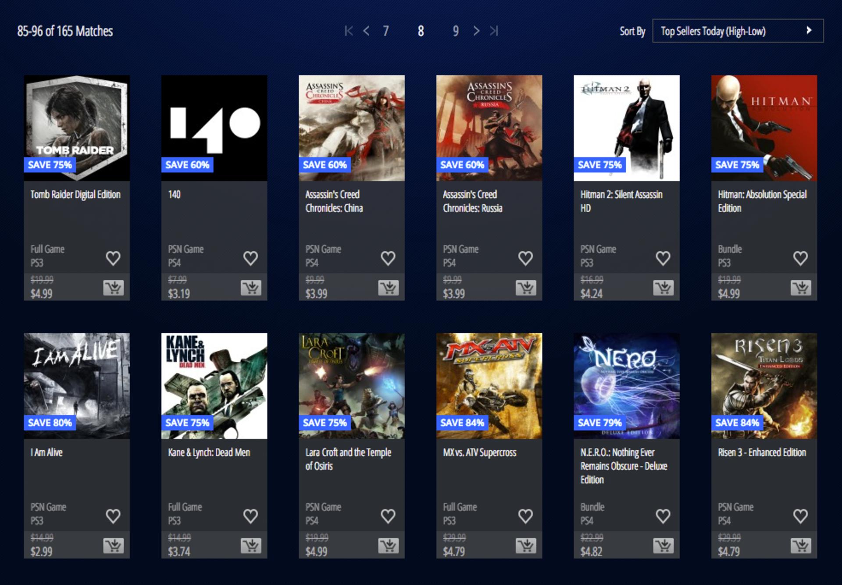Add Hitman: Absolution Special Edition to cart
Screen dimensions: 842x585
click(x=801, y=288)
